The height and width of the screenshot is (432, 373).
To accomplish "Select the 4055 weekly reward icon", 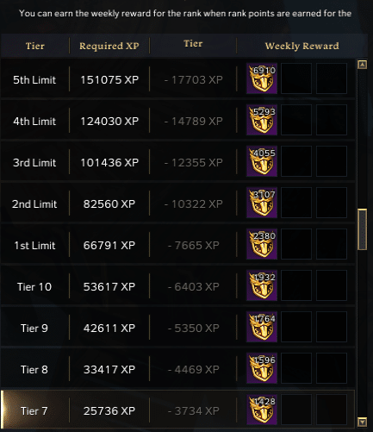I will point(262,161).
